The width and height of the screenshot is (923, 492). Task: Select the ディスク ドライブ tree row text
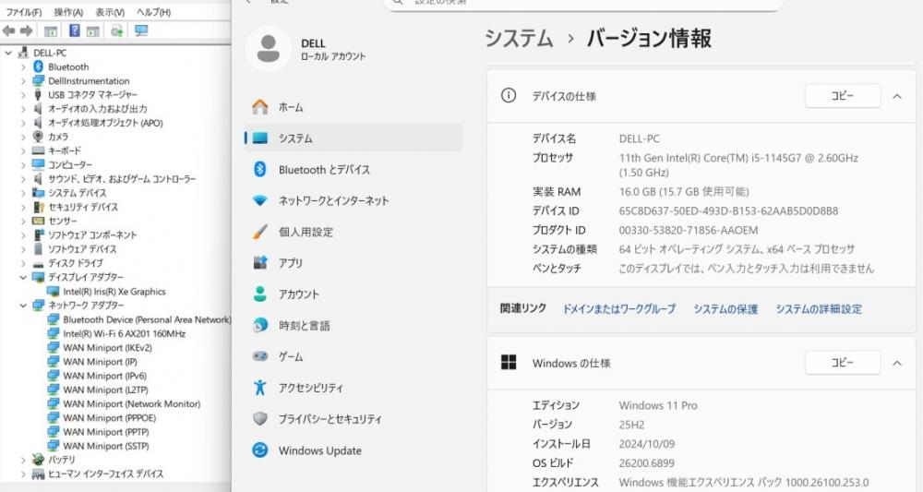tap(76, 263)
